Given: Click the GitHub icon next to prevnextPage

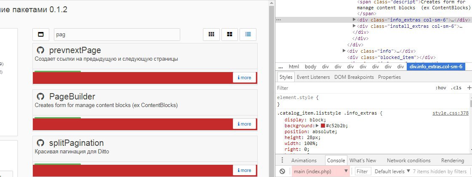Looking at the screenshot, I should (40, 50).
